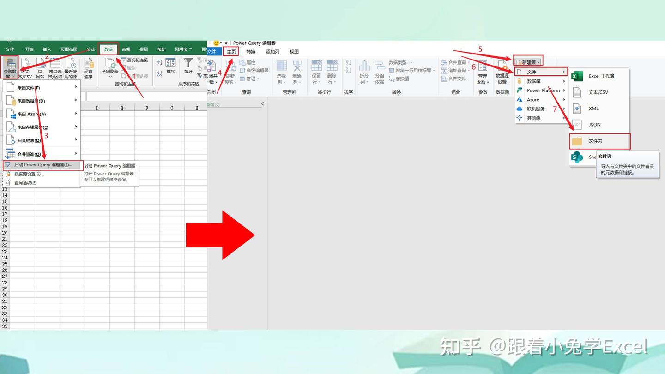Expand 来自数据库(D) submenu
This screenshot has height=374, width=665.
[x=42, y=101]
